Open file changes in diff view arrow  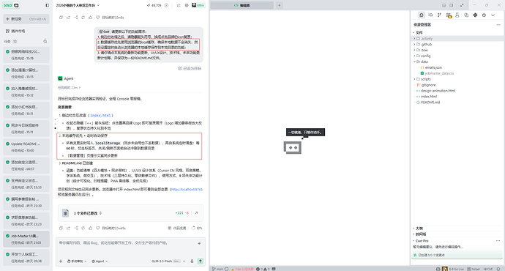tap(196, 213)
